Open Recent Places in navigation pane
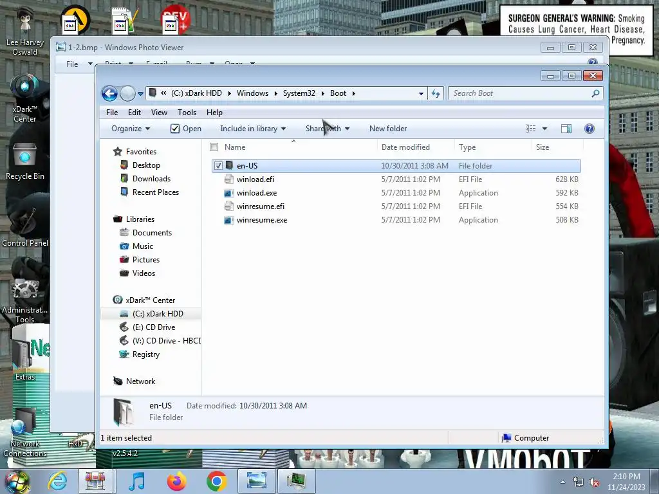The image size is (659, 494). [x=156, y=192]
